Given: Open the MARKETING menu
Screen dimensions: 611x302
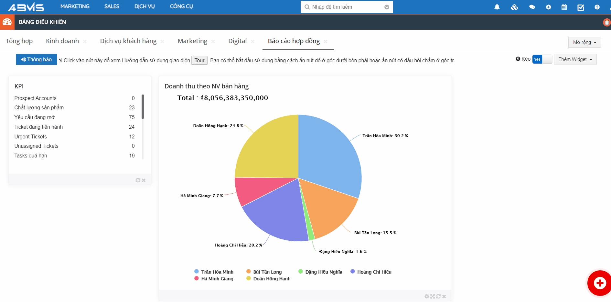Looking at the screenshot, I should point(75,6).
